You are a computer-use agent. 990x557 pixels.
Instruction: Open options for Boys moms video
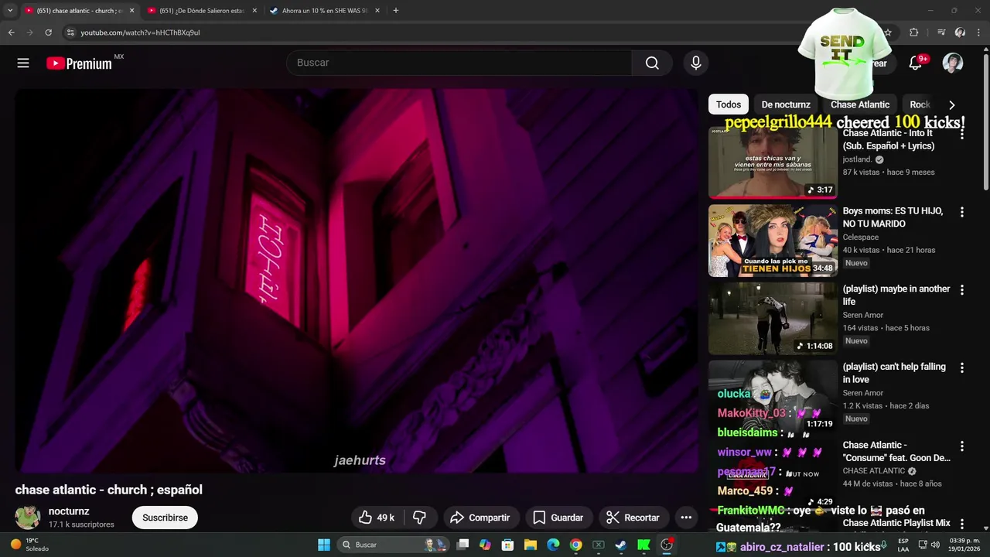(962, 212)
